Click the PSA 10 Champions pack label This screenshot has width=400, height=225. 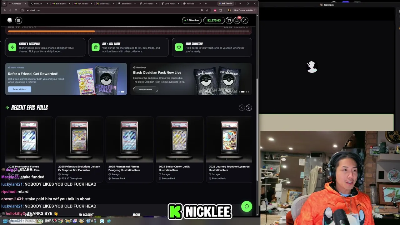(x=72, y=178)
